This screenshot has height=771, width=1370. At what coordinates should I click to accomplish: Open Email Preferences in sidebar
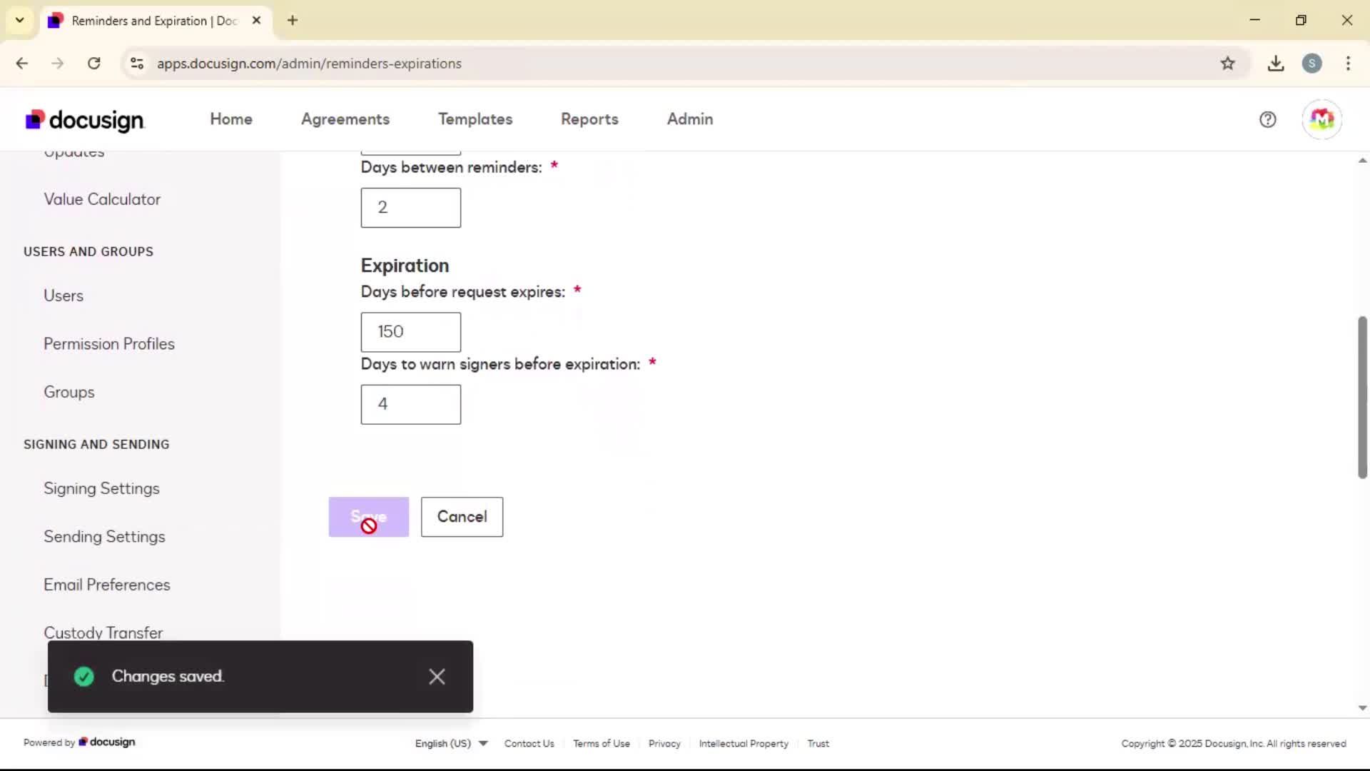click(107, 585)
